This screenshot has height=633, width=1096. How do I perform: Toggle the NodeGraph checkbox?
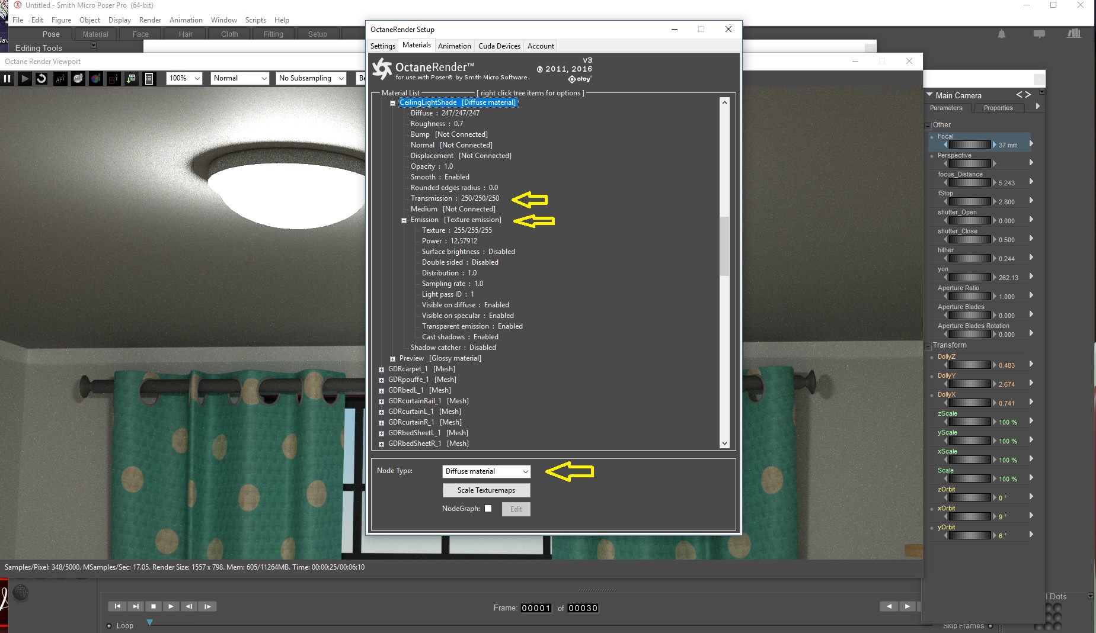click(x=488, y=509)
